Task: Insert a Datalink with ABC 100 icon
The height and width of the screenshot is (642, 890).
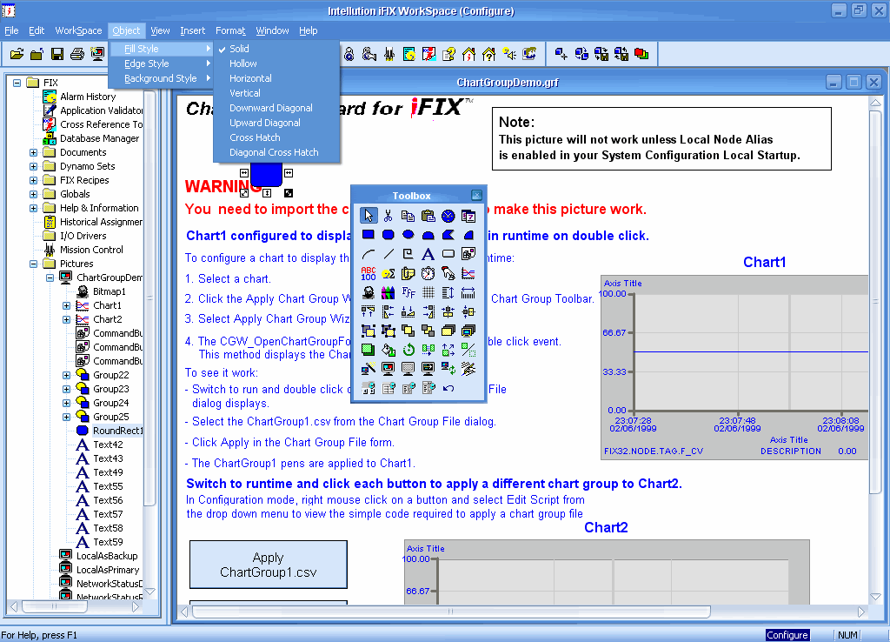Action: 369,273
